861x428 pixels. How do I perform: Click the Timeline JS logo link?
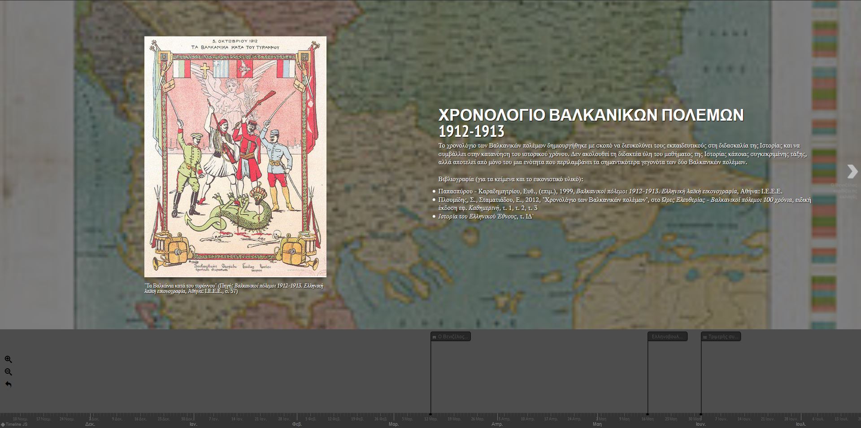pyautogui.click(x=14, y=424)
